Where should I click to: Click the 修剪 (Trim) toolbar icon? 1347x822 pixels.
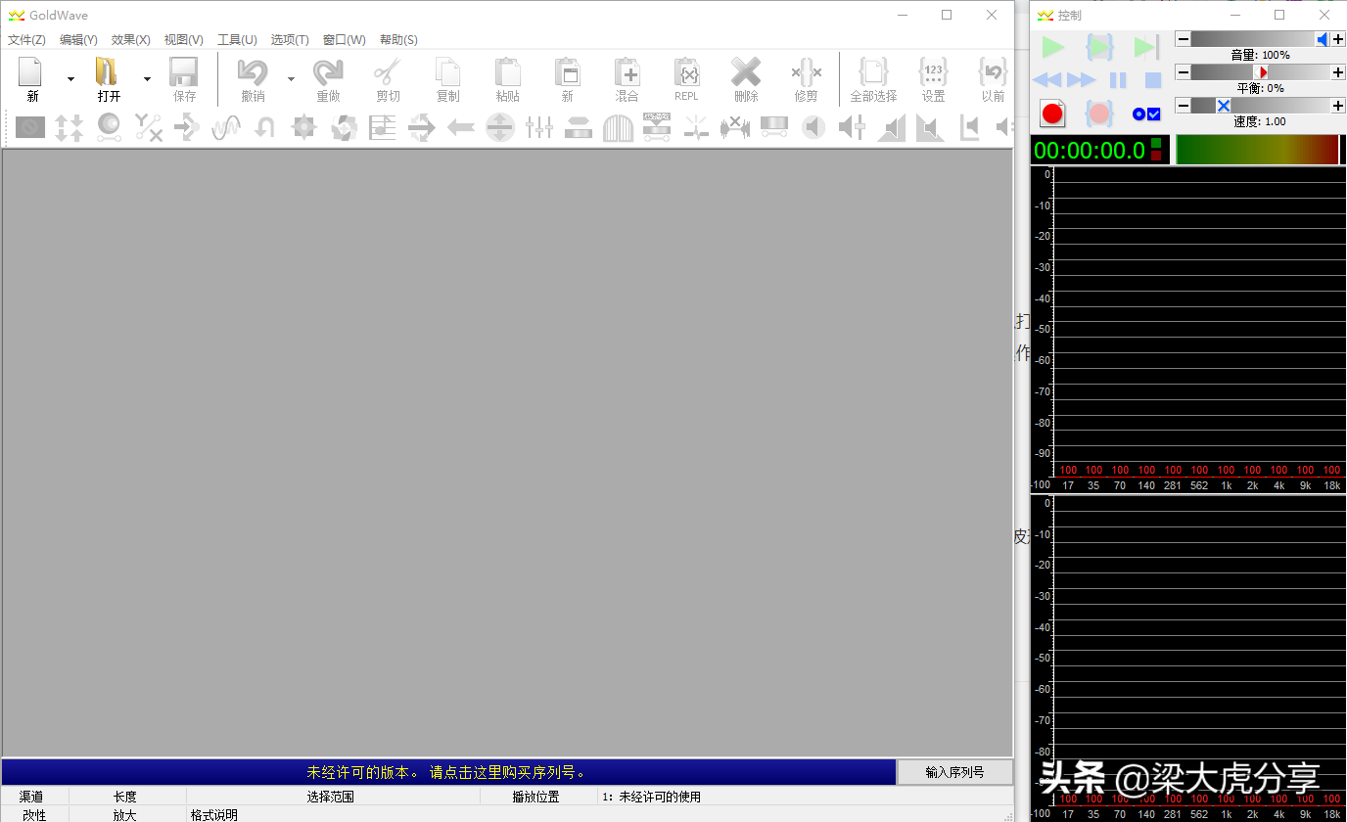pyautogui.click(x=806, y=72)
